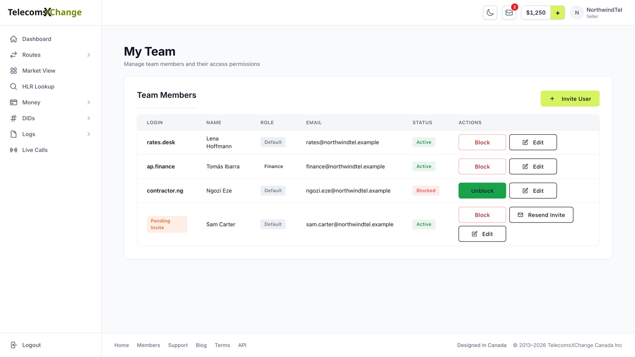Screen dimensions: 635x357
Task: Expand the DIDs submenu chevron
Action: click(x=89, y=118)
